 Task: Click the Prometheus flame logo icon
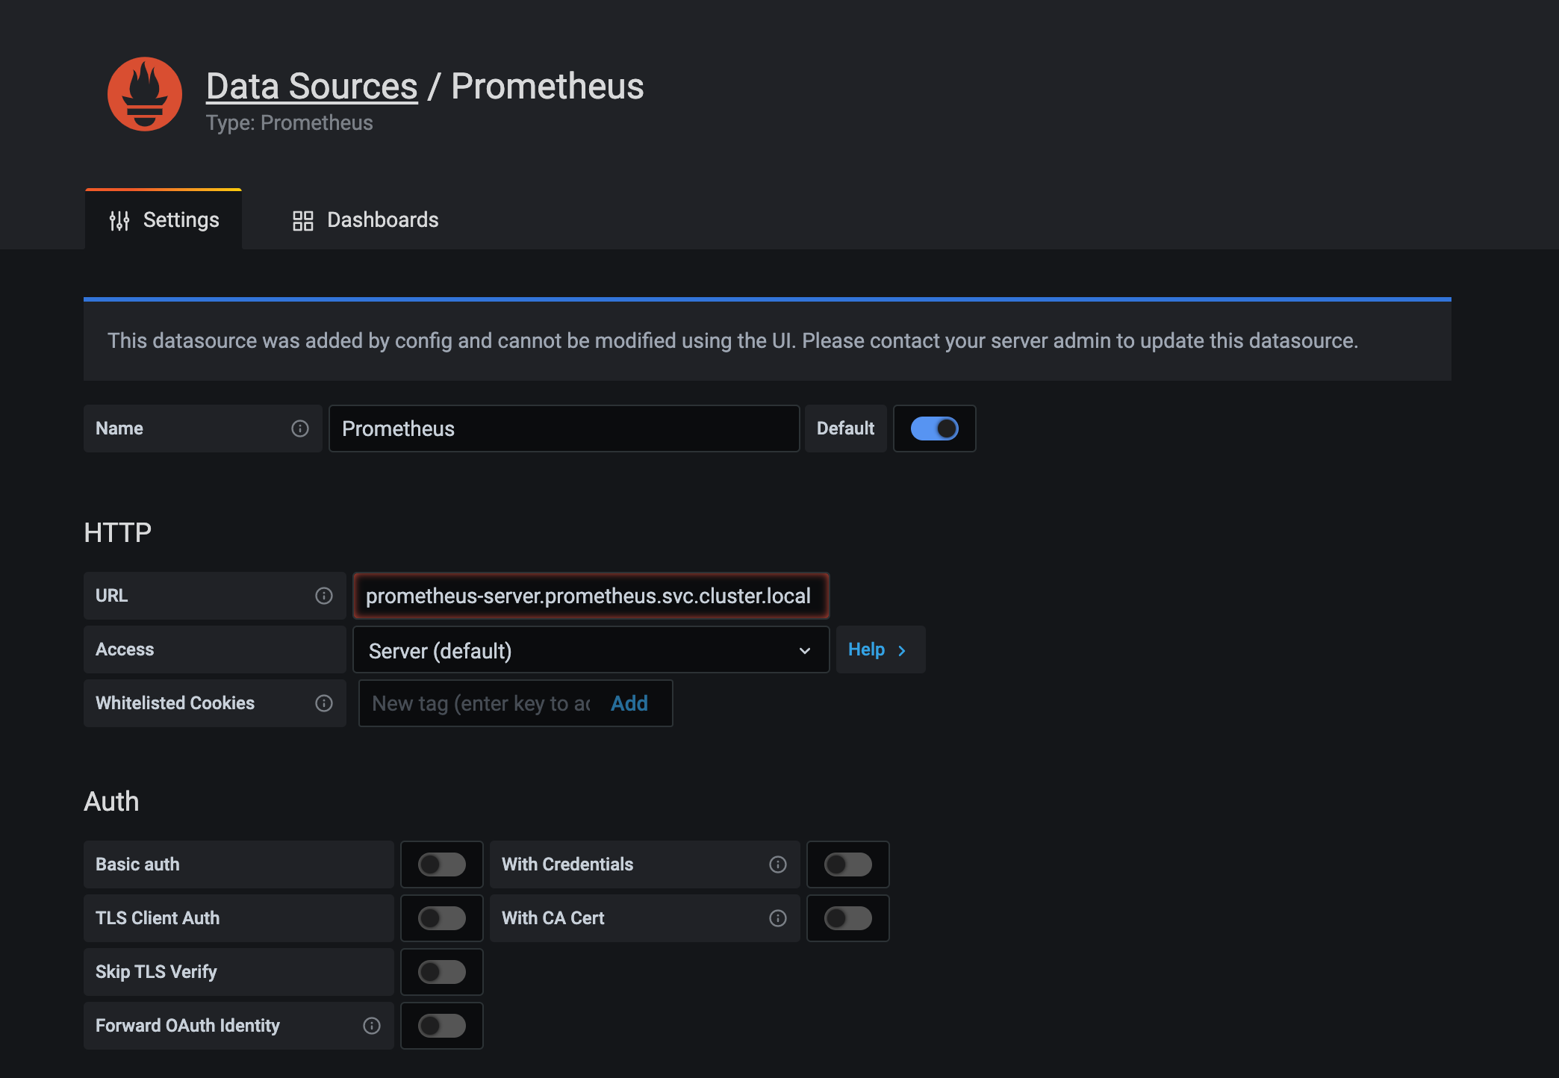coord(145,94)
